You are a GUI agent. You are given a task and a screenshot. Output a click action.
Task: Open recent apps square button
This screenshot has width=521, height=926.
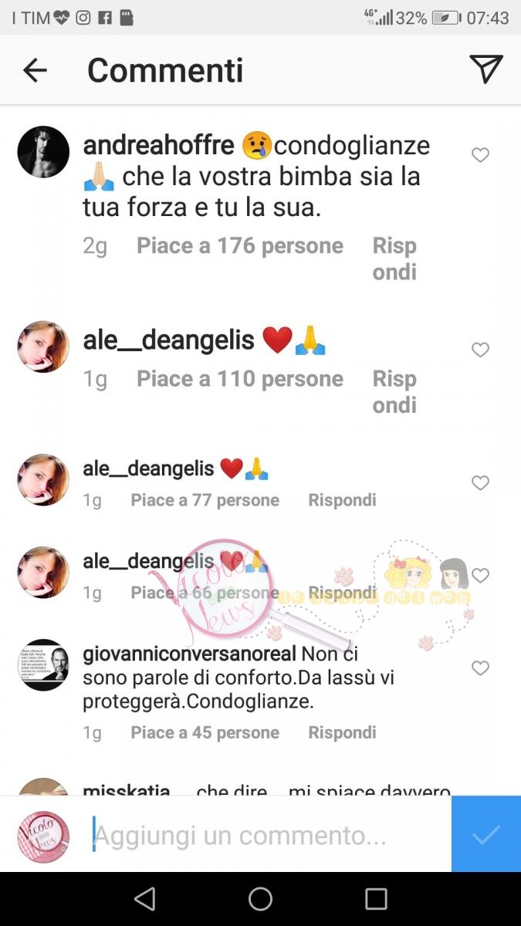coord(376,899)
